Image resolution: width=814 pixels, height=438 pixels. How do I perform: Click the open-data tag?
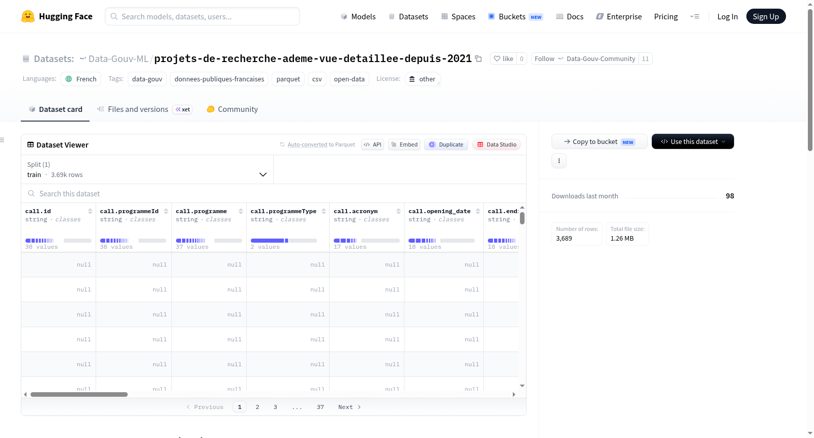point(349,79)
